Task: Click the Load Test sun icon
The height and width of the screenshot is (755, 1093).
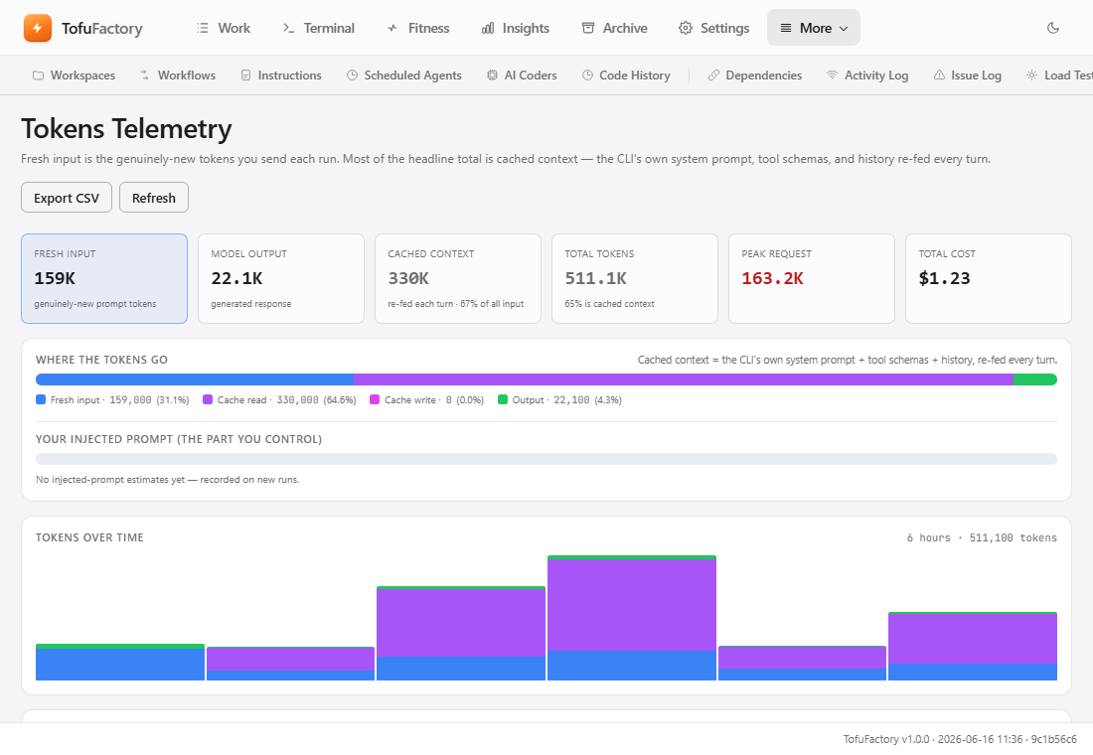Action: [1031, 75]
